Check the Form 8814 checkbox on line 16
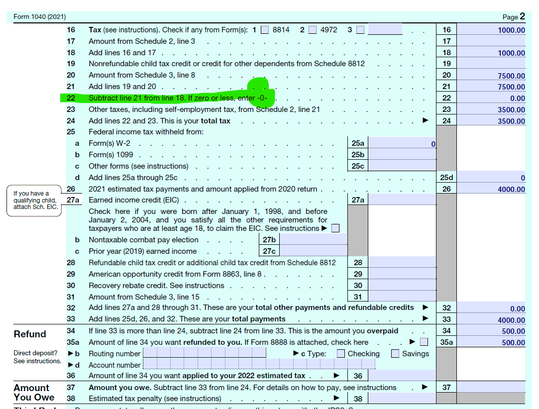This screenshot has width=539, height=409. click(265, 30)
